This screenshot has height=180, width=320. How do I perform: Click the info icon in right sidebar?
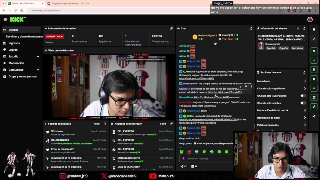click(x=314, y=29)
